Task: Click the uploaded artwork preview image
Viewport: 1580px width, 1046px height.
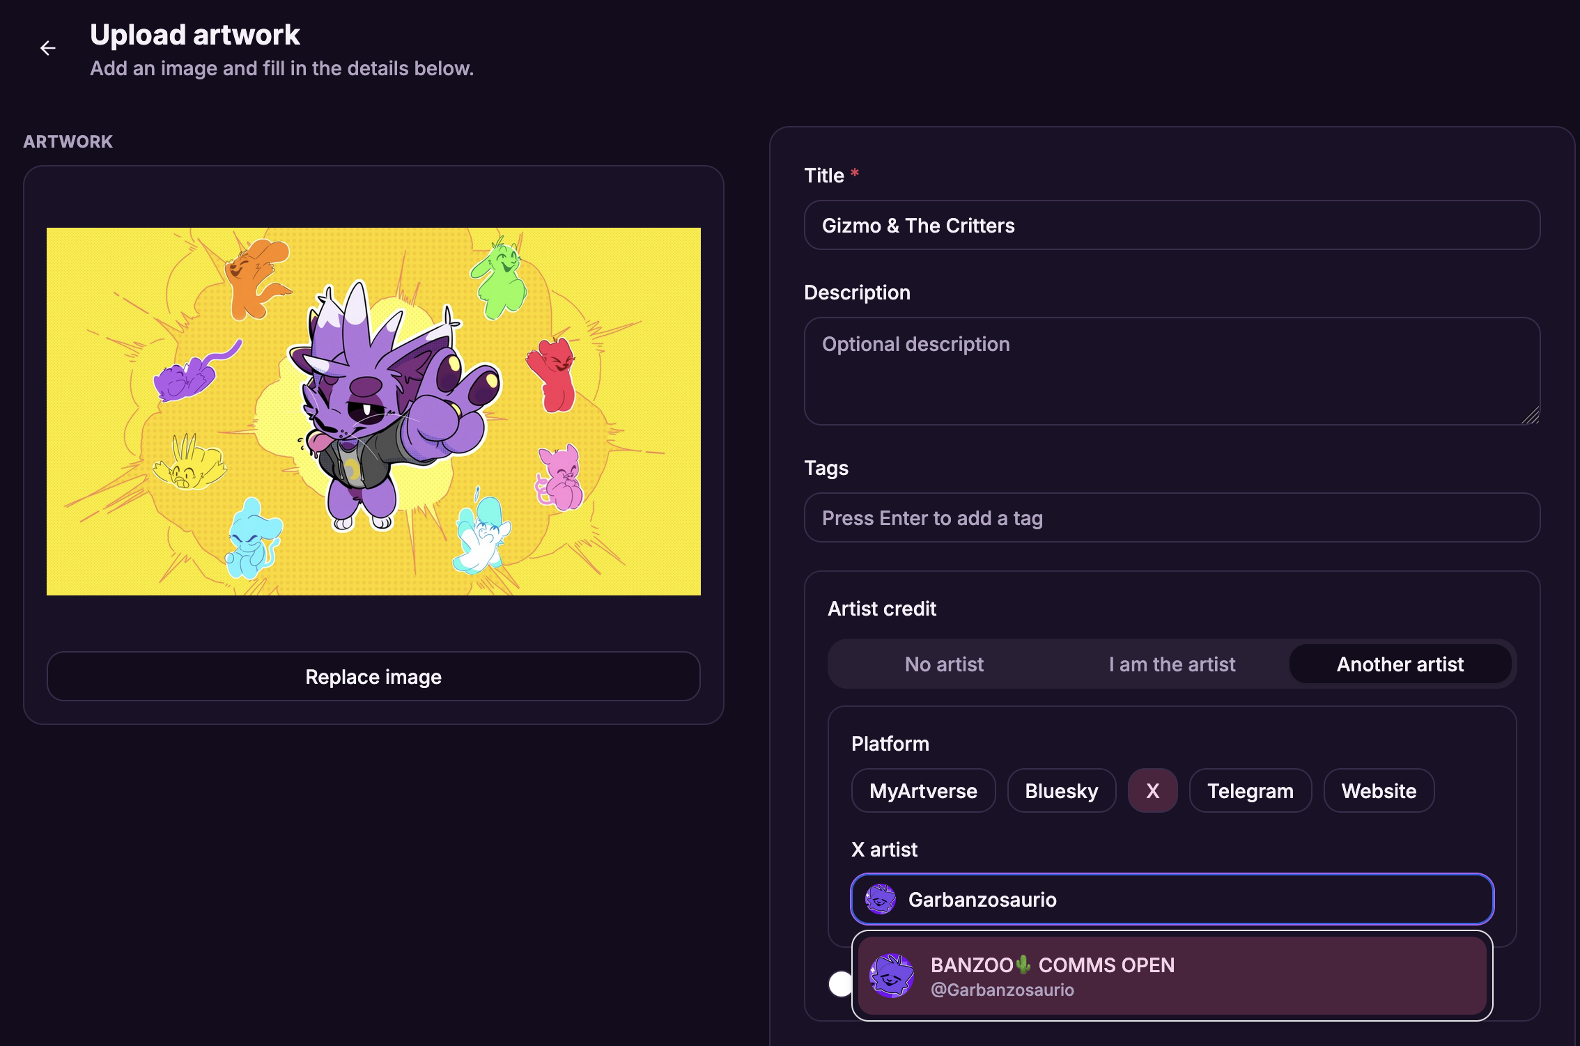Action: pos(373,412)
